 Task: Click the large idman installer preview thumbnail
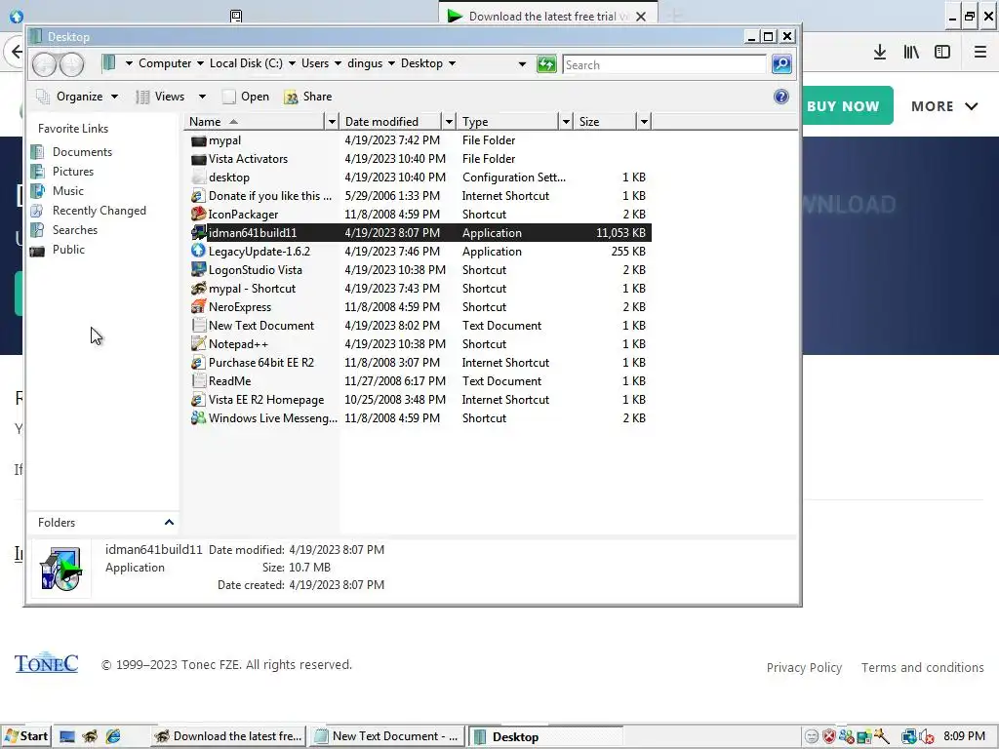(61, 569)
